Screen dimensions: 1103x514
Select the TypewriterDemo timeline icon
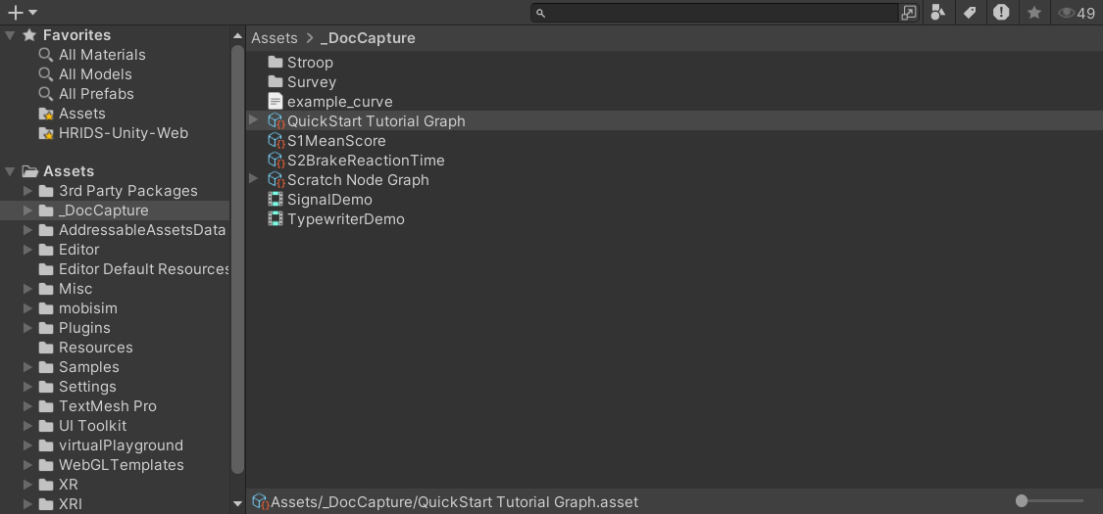click(x=276, y=219)
